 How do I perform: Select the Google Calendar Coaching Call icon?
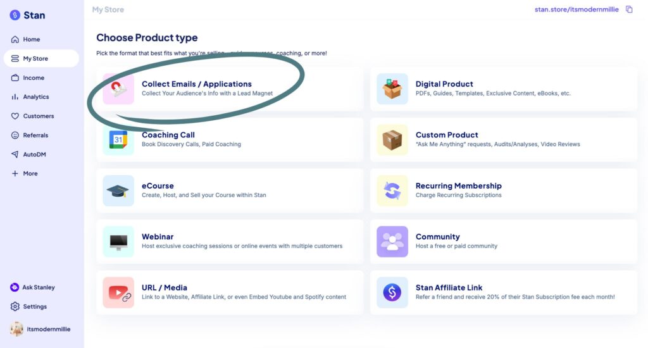(118, 140)
